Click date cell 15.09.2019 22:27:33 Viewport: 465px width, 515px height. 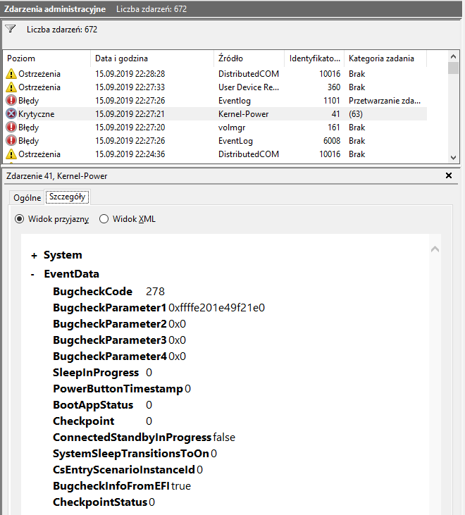130,87
